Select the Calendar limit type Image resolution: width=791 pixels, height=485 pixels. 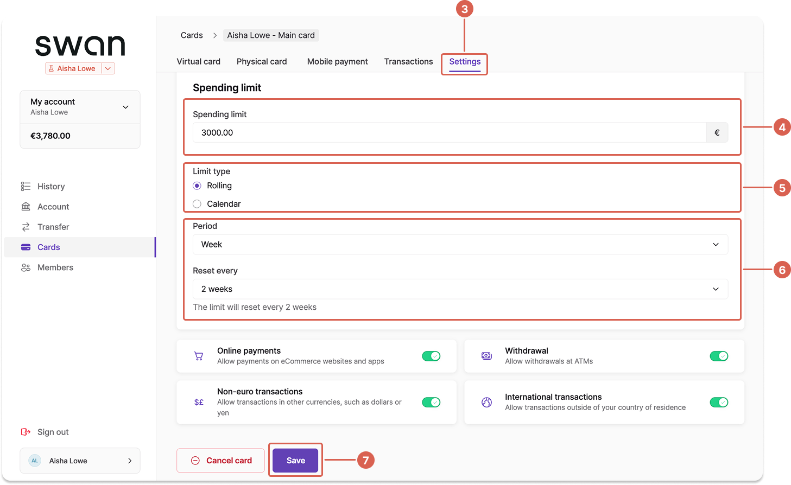tap(197, 204)
